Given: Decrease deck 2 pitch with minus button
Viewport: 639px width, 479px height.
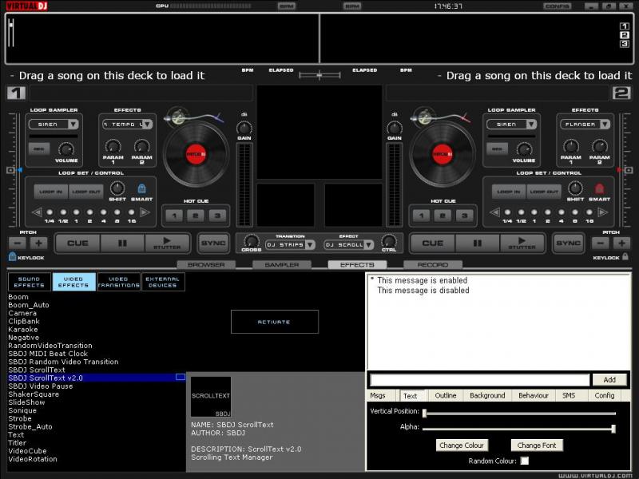Looking at the screenshot, I should (x=601, y=243).
